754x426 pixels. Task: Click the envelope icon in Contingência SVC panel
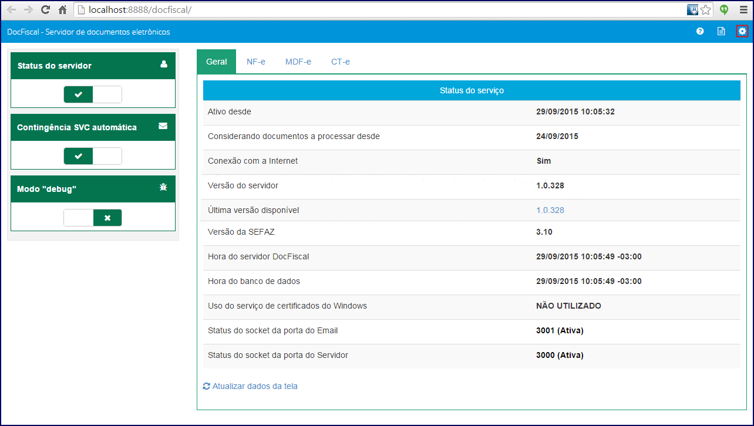[163, 126]
